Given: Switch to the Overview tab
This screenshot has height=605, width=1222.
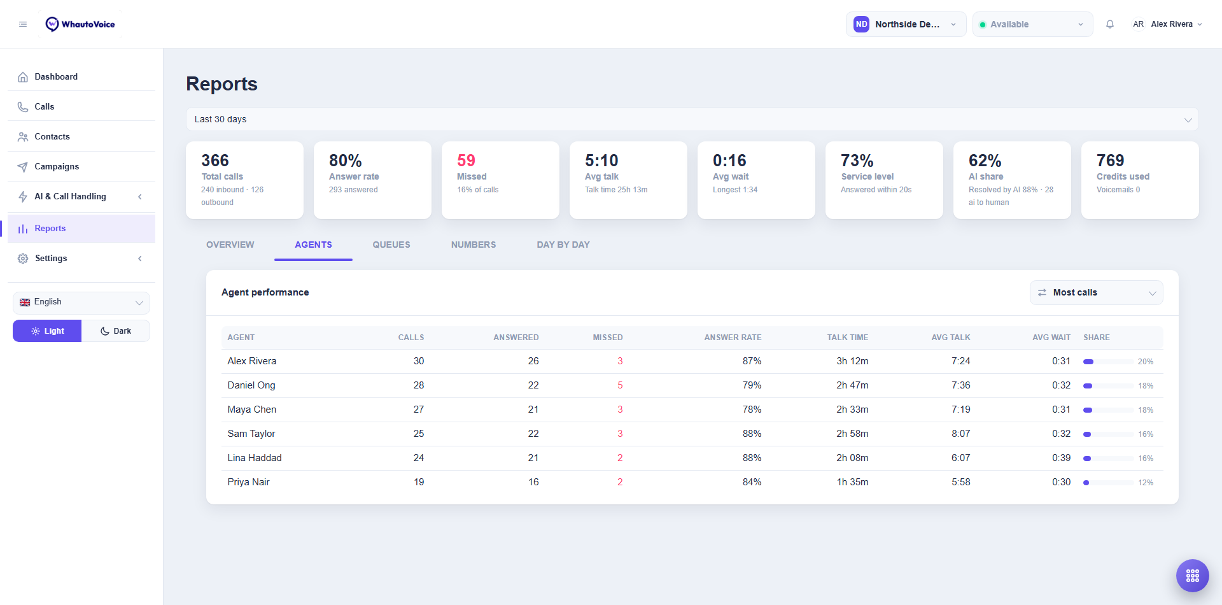Looking at the screenshot, I should click(230, 245).
